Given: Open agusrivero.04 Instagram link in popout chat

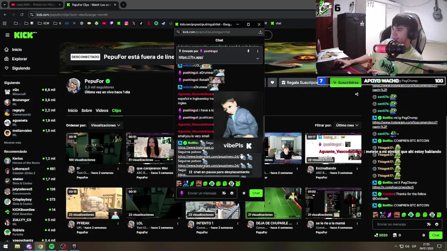Looking at the screenshot, I should 209,157.
